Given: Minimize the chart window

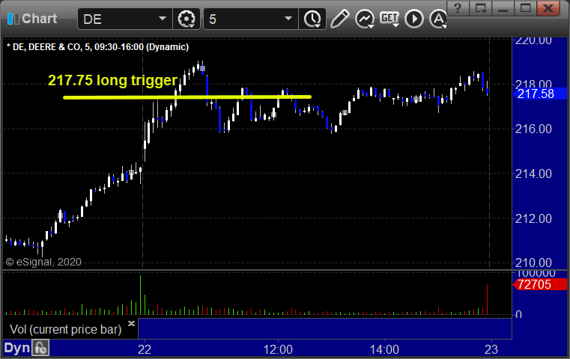Looking at the screenshot, I should [503, 8].
